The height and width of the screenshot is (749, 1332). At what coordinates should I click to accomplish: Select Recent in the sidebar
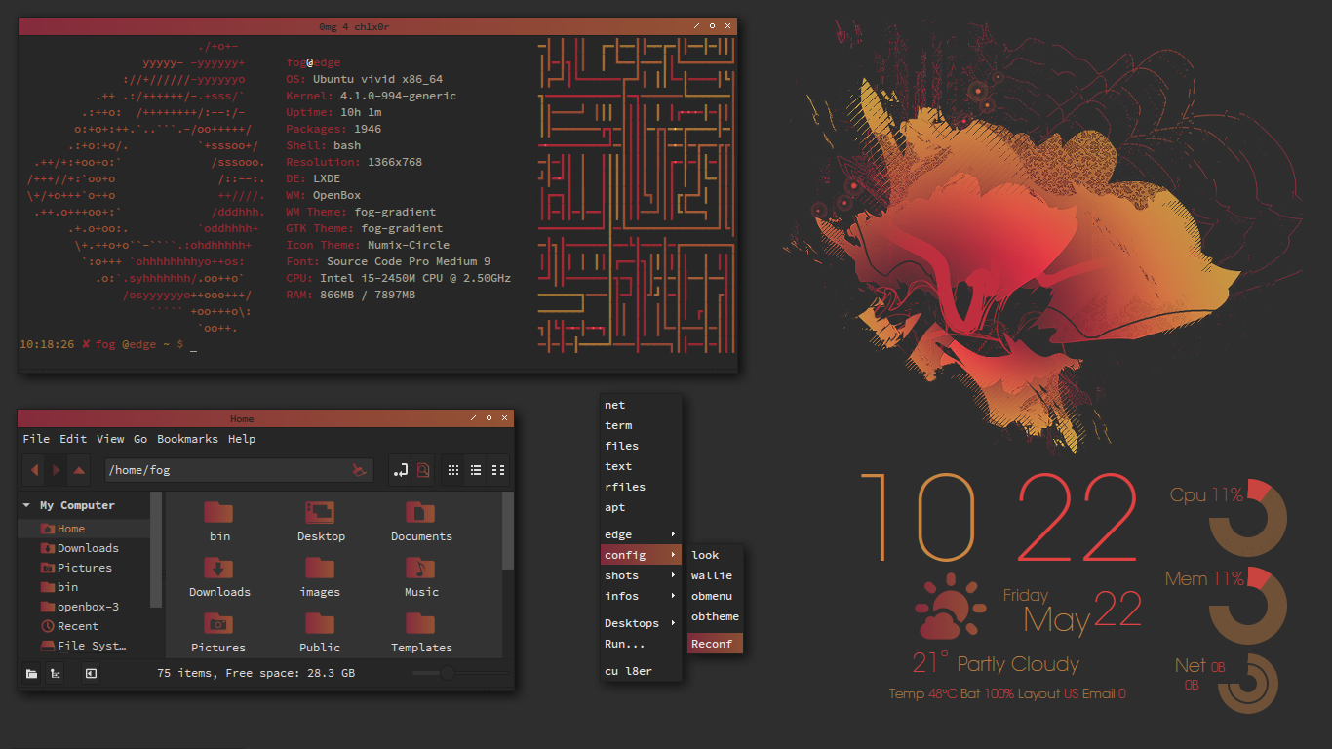[85, 626]
